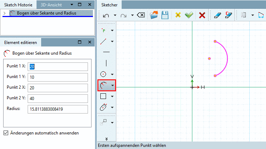The width and height of the screenshot is (266, 149).
Task: Select the eraser with red C icon
Action: 228,15
